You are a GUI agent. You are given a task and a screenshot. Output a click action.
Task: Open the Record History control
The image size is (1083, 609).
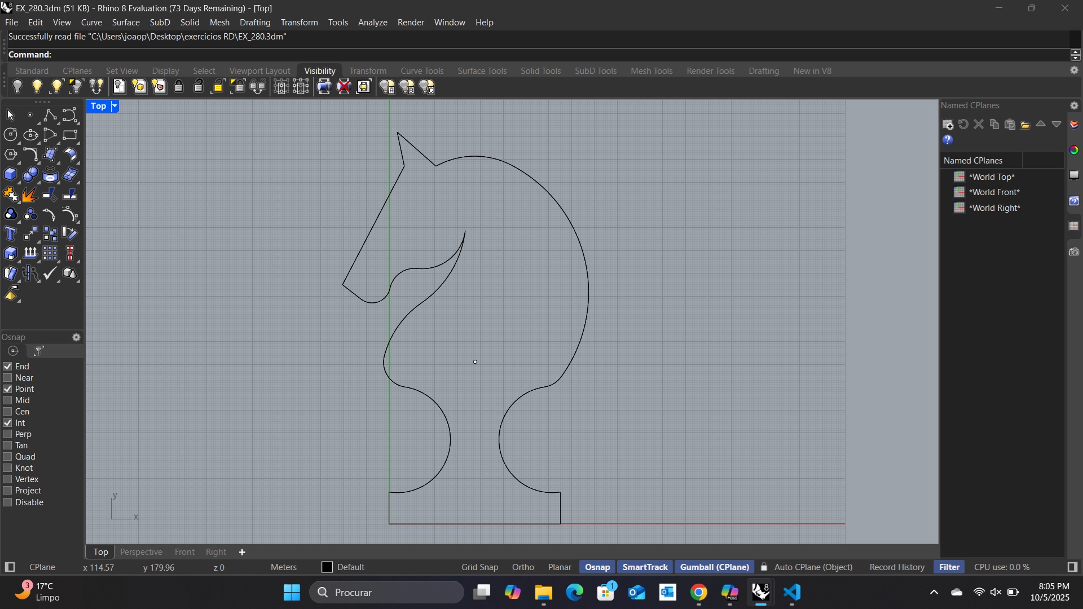(896, 567)
